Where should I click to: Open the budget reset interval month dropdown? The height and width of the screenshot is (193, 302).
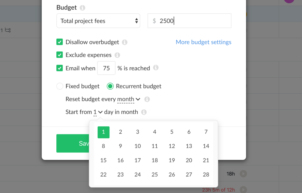coord(128,99)
